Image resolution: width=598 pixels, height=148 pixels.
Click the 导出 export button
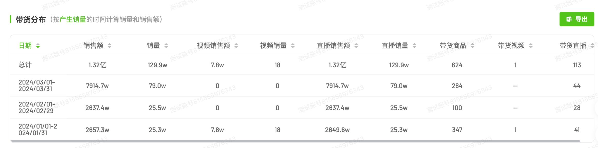pos(577,19)
